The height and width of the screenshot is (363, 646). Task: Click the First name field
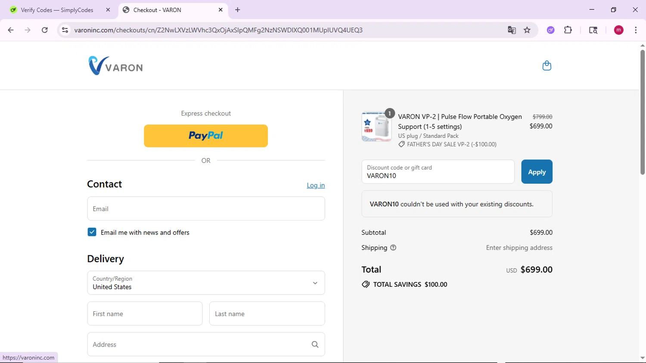click(145, 313)
